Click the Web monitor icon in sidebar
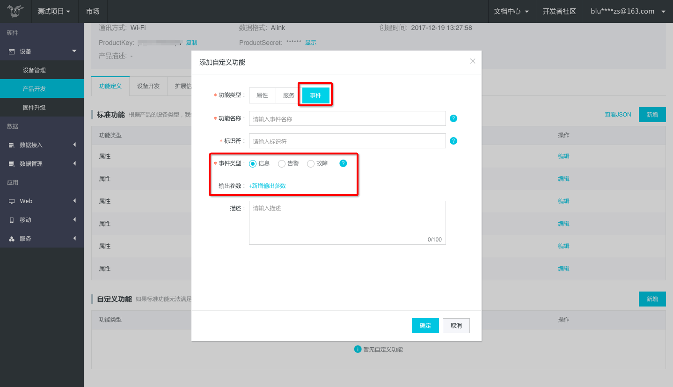The height and width of the screenshot is (387, 673). pos(12,201)
